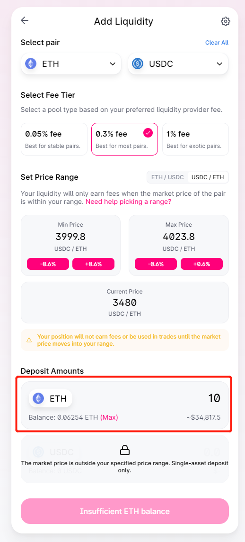The height and width of the screenshot is (542, 245).
Task: Click the ETH deposit amount field
Action: click(125, 405)
